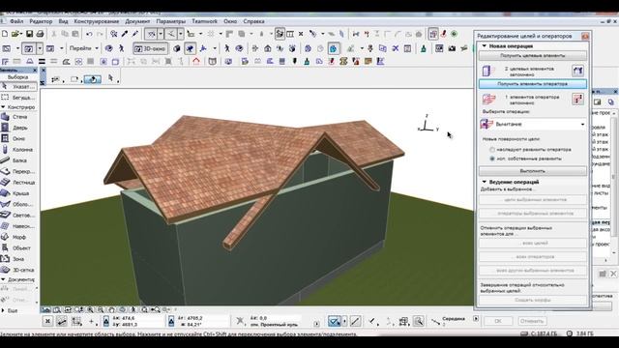Open dropdown arrow next to the checkmark snap button
Image resolution: width=619 pixels, height=348 pixels.
(344, 321)
